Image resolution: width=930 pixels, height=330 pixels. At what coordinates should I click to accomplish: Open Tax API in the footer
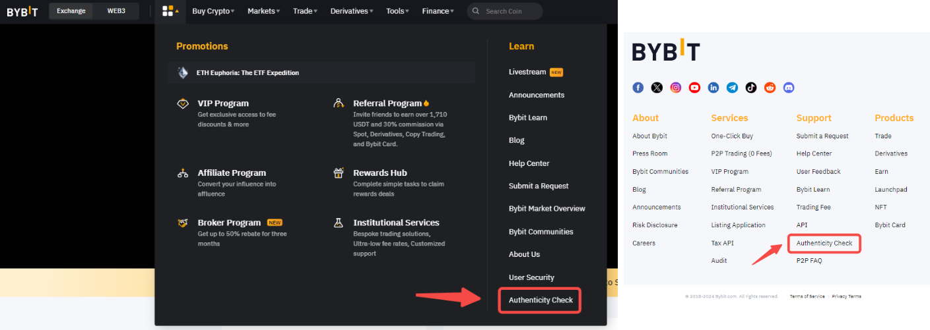(722, 243)
